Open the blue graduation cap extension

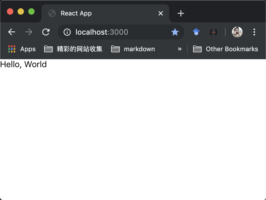coord(196,32)
